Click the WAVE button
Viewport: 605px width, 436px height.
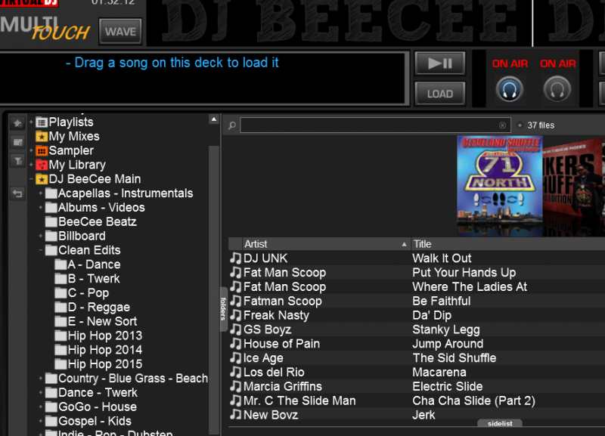(x=120, y=32)
